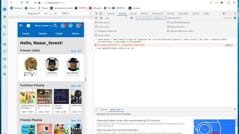Open Roblox search magnifier
Screen dimensions: 239x134
[x=55, y=26]
